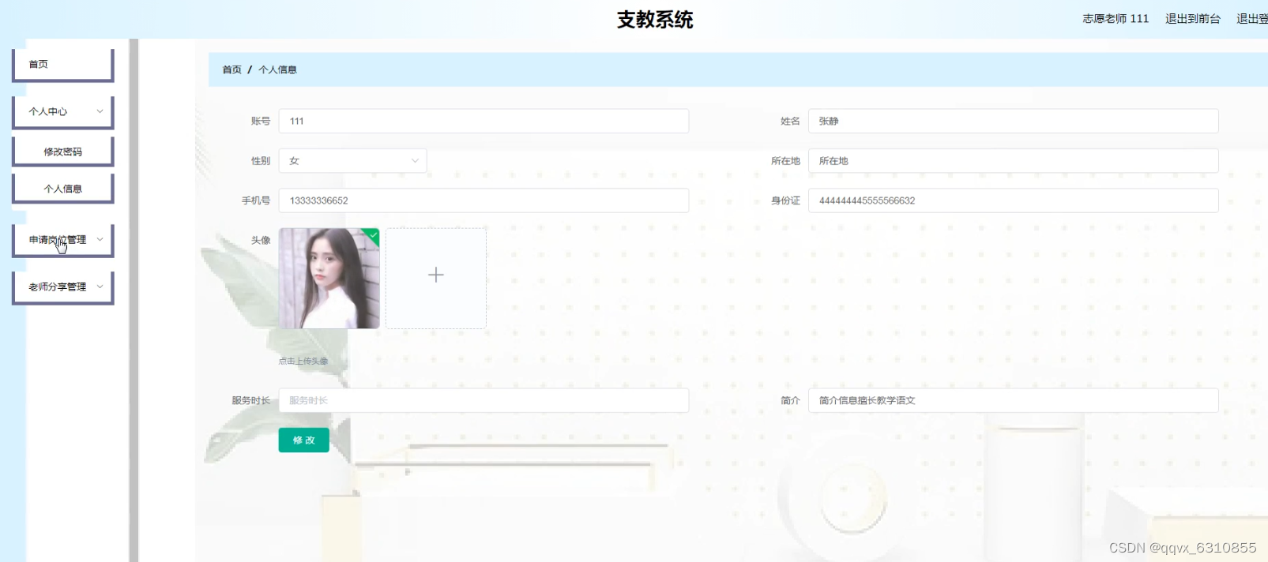
Task: Focus the 简介 input field
Action: 1013,400
